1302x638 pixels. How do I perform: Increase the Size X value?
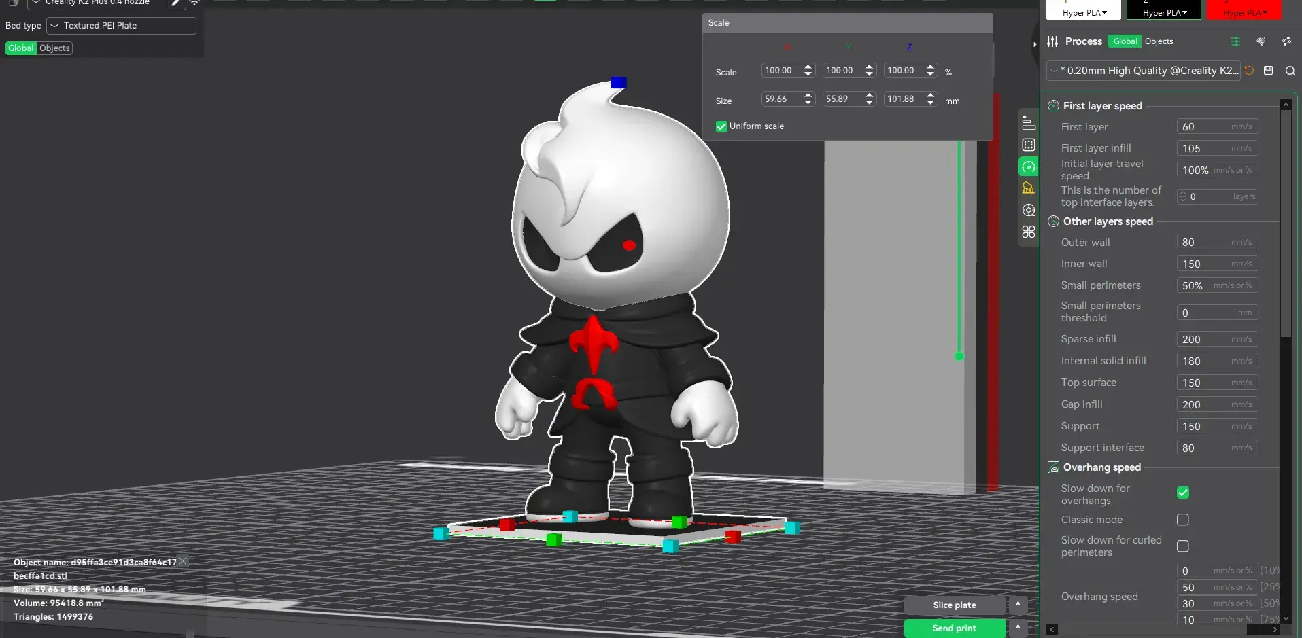[x=808, y=96]
